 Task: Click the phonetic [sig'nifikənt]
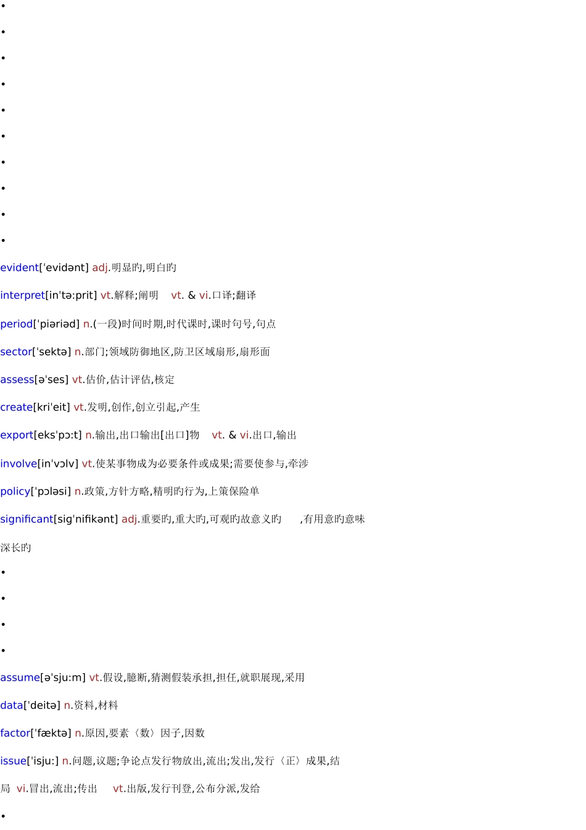86,519
